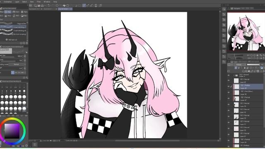Adjust the layer opacity bar

coord(253,65)
